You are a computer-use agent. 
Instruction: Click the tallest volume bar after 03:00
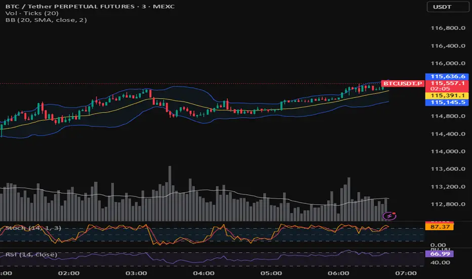click(170, 193)
